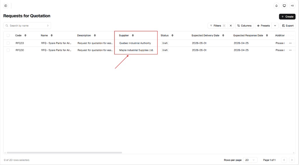Click Quebec Industrial Authority supplier cell
Screen dimensions: 299x165
tap(135, 43)
